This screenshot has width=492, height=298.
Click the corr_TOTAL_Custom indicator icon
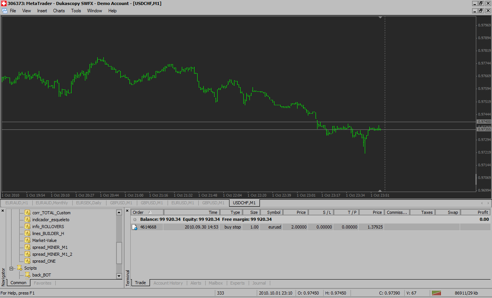(x=27, y=213)
